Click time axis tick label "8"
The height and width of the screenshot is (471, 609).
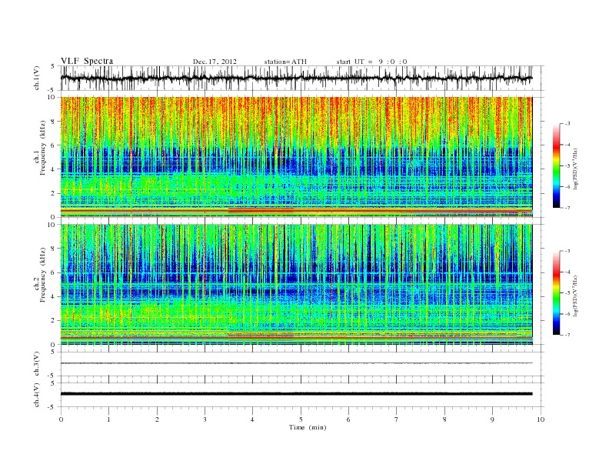[444, 419]
